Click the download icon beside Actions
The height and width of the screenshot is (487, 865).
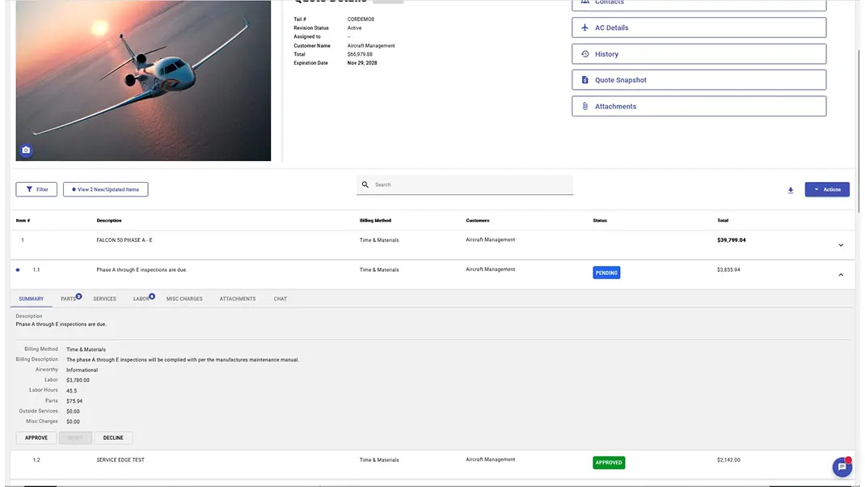click(791, 190)
